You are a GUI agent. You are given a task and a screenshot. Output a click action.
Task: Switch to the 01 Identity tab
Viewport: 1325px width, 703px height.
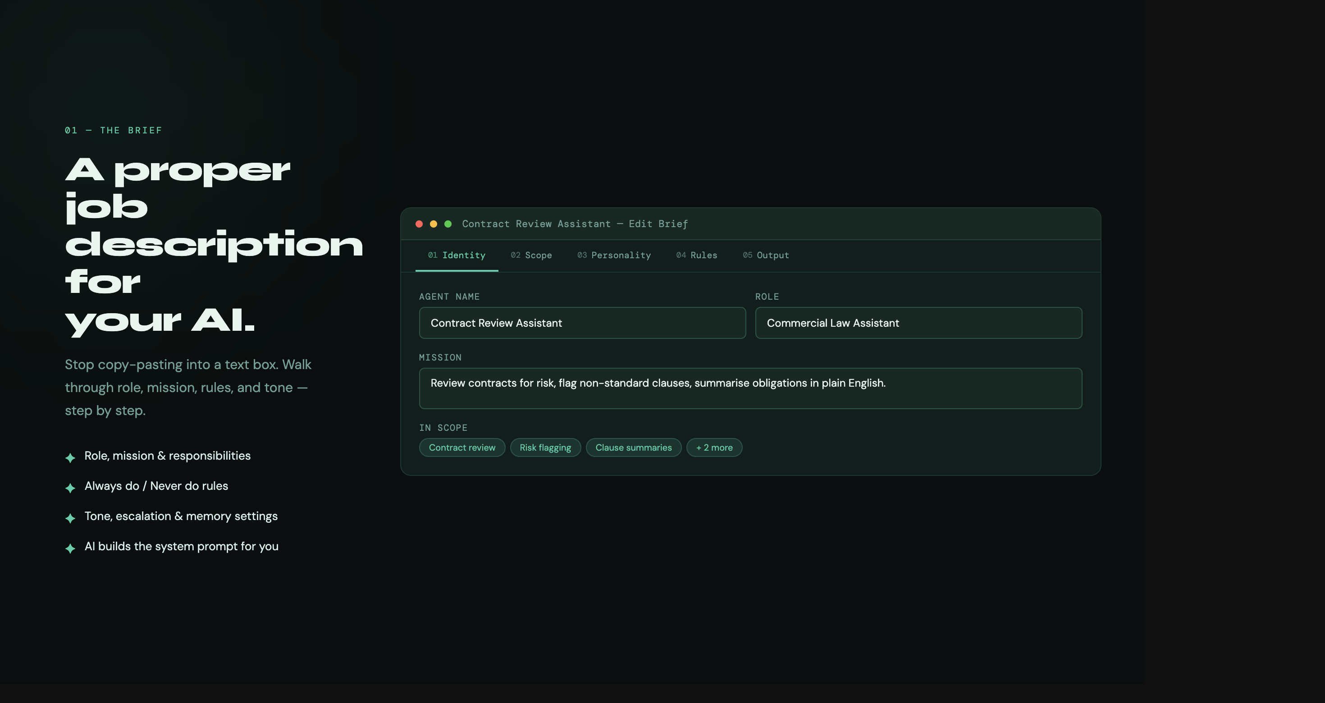tap(457, 255)
